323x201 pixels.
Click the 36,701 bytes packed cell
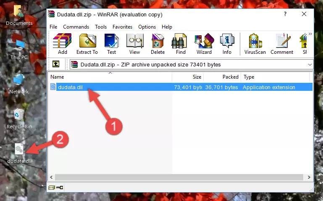pyautogui.click(x=221, y=87)
